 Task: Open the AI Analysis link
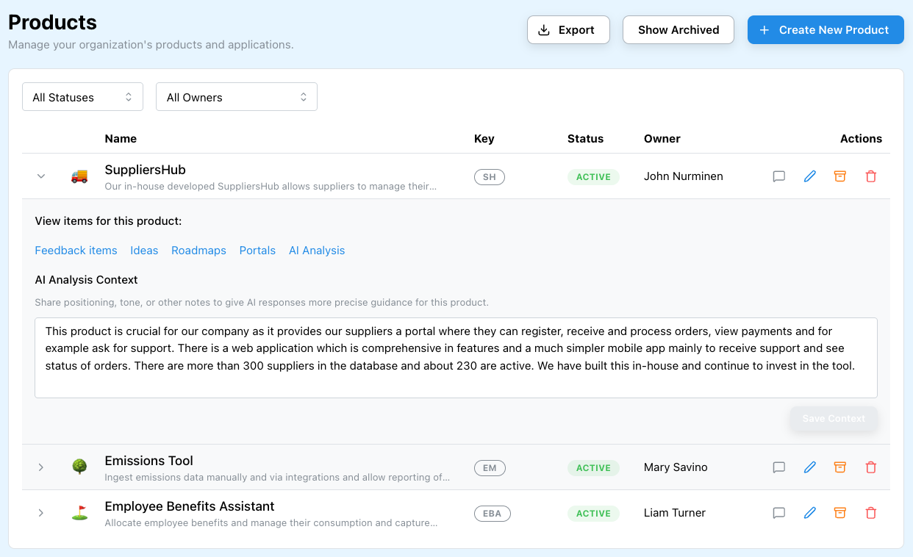point(317,251)
